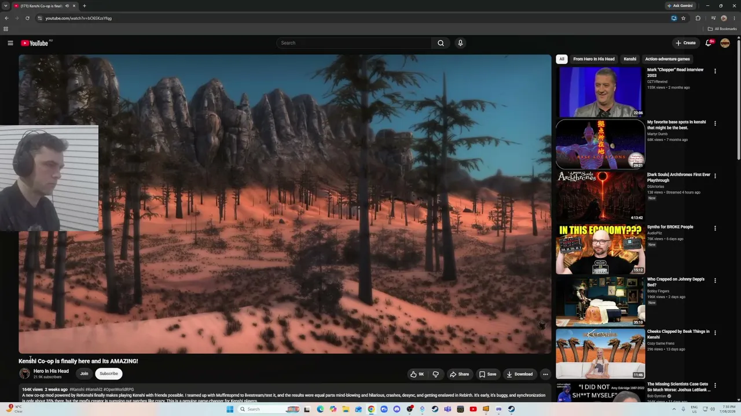
Task: Open the Hero In His Head channel name
Action: click(x=51, y=371)
